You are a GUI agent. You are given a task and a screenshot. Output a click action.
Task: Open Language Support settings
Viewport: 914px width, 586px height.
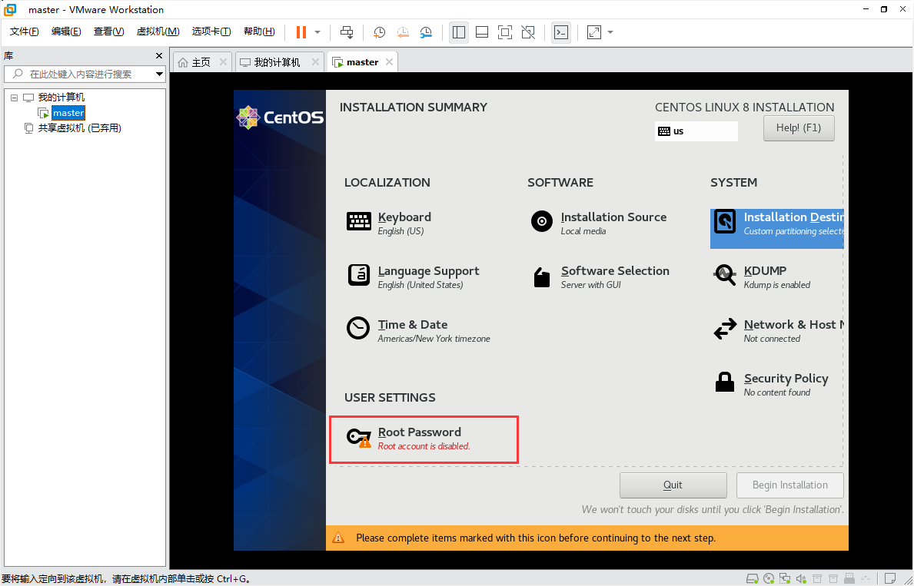(x=414, y=276)
